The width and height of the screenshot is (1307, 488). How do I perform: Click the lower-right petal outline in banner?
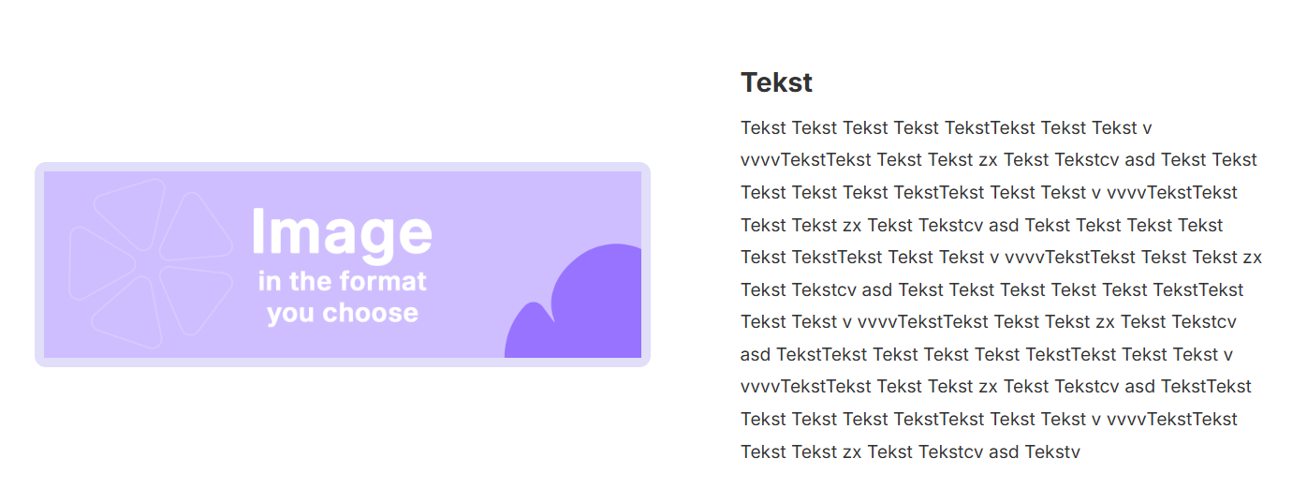(x=194, y=298)
